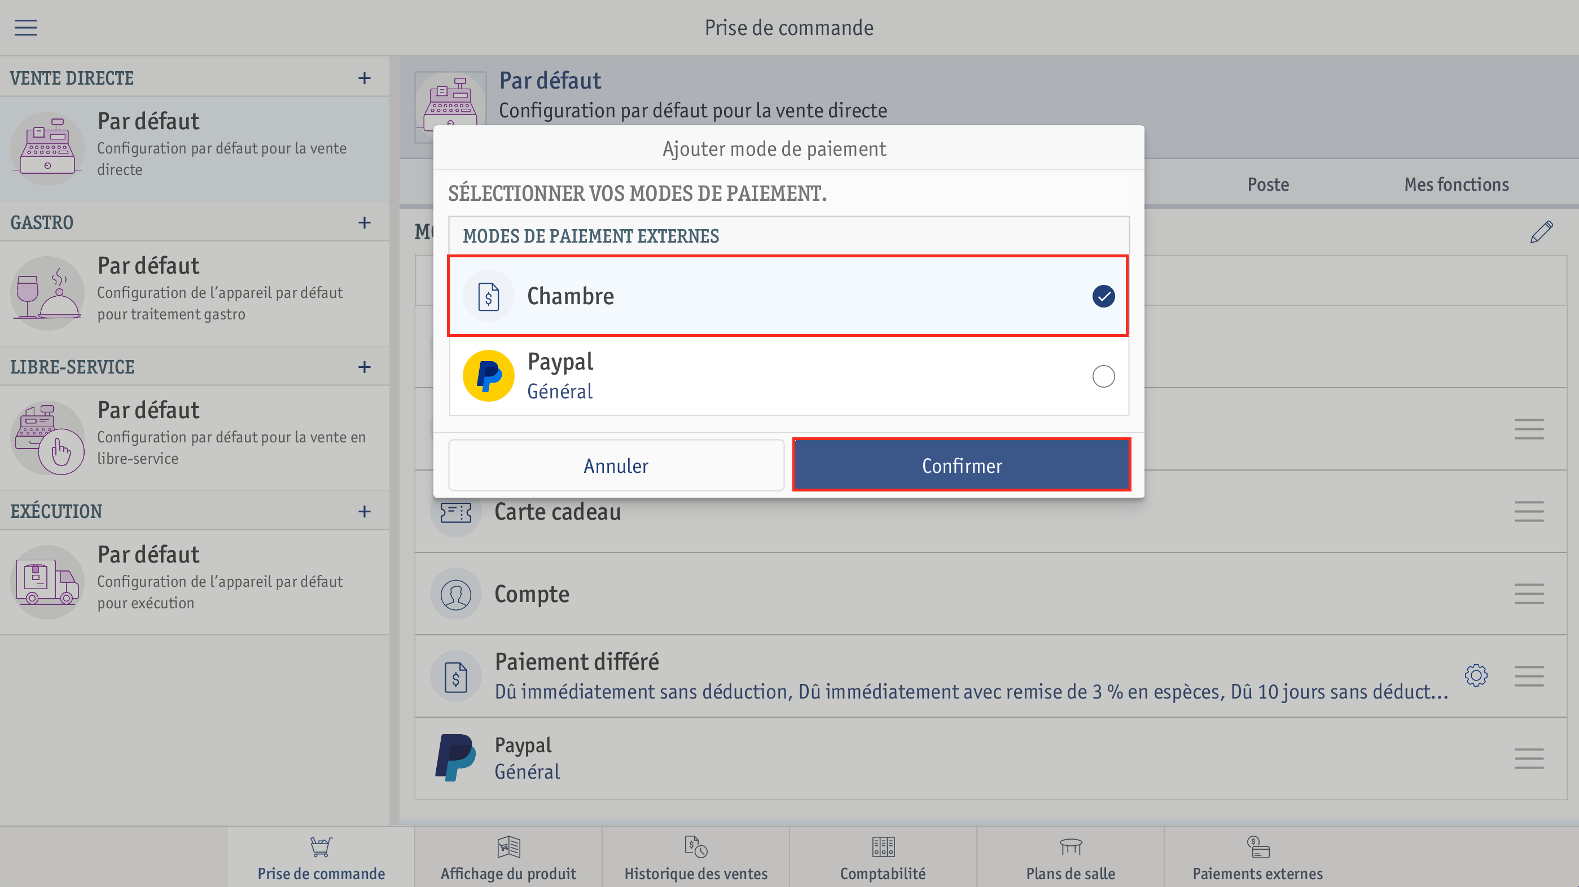Click the Compte user icon
Viewport: 1579px width, 887px height.
tap(455, 594)
